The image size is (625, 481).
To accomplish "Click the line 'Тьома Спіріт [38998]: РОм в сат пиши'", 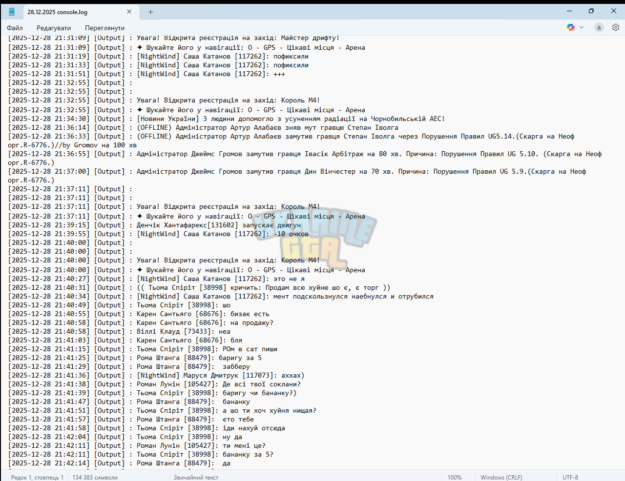I will point(143,349).
